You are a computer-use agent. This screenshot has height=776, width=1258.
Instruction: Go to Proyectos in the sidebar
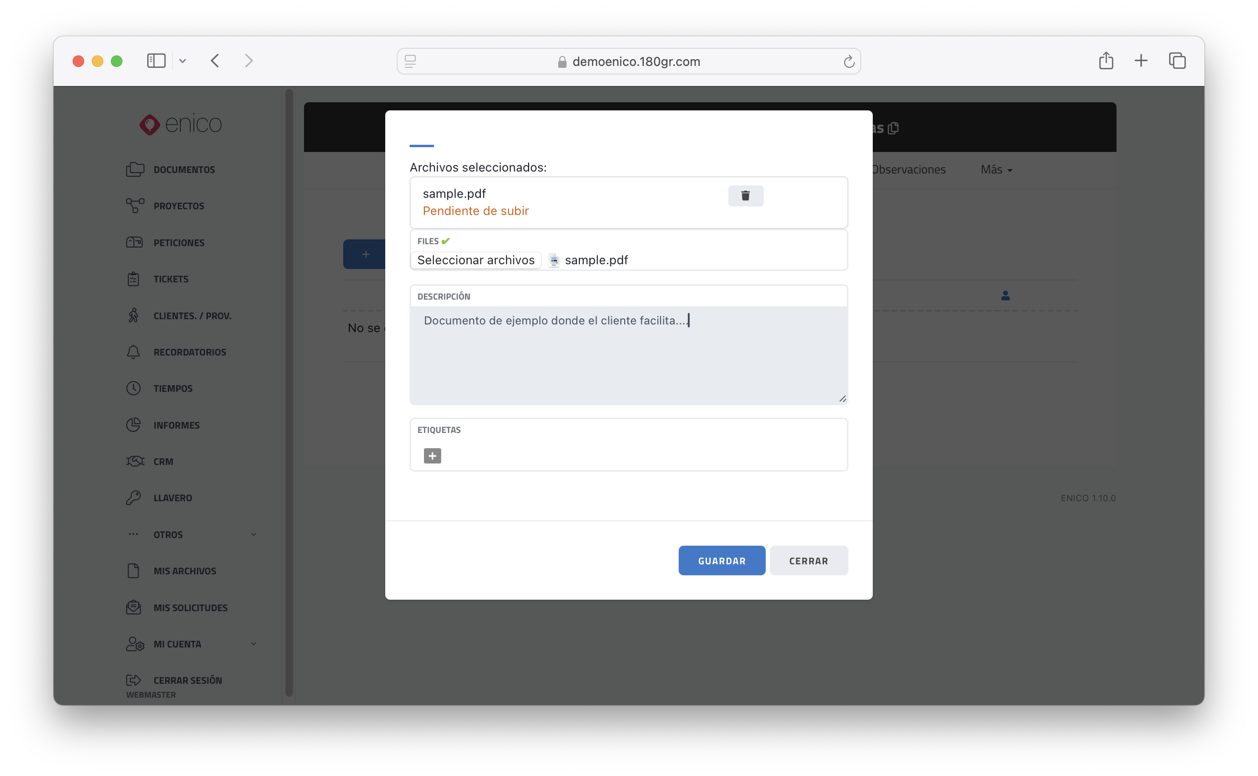[x=178, y=206]
